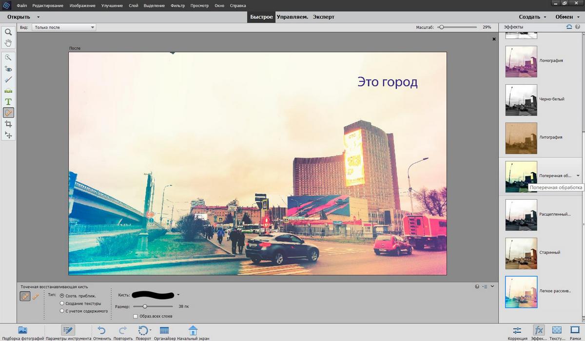Screen dimensions: 585x341
Task: Close the document with X
Action: point(494,39)
